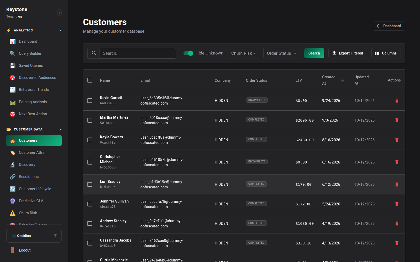Collapse the Analytics section
This screenshot has width=420, height=262.
(x=34, y=30)
